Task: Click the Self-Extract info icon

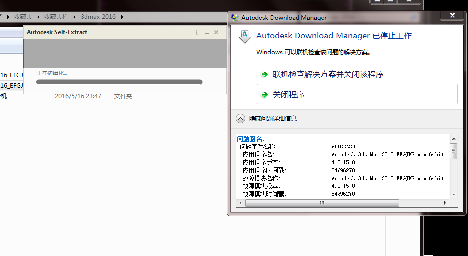Action: coord(196,32)
